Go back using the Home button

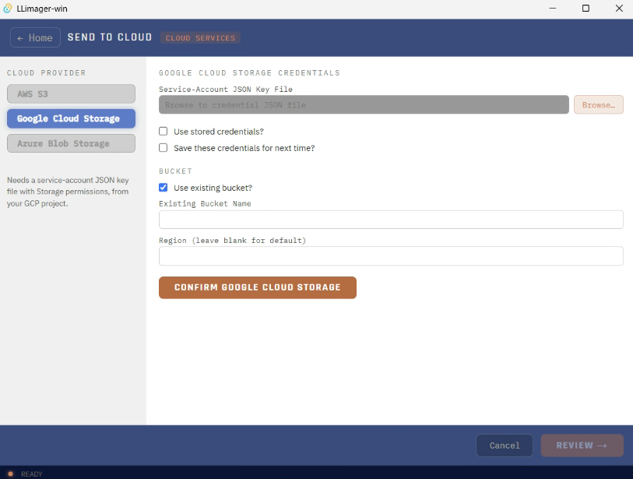pyautogui.click(x=35, y=37)
